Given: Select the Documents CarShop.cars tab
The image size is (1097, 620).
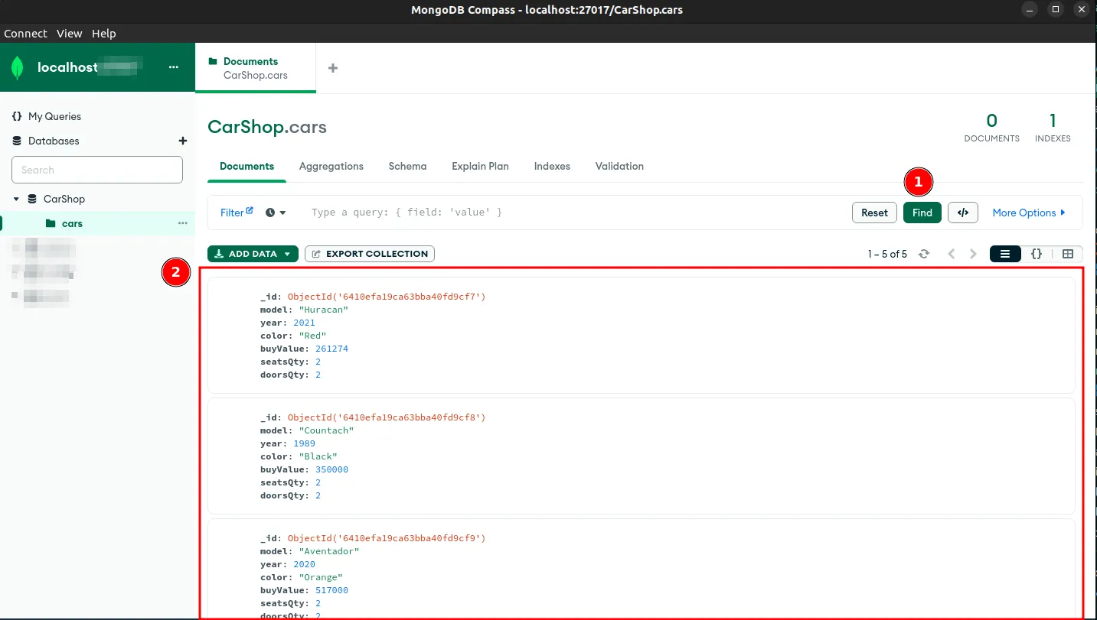Looking at the screenshot, I should tap(255, 68).
